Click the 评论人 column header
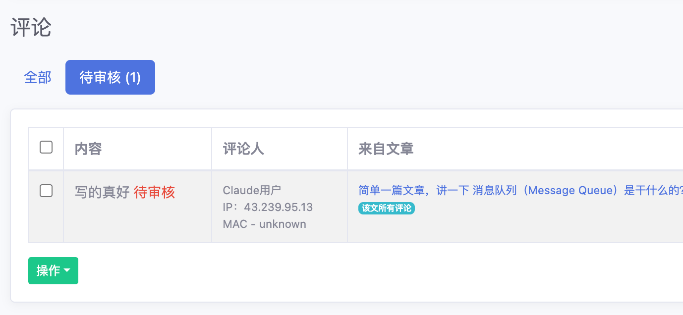Viewport: 683px width, 315px height. (x=243, y=149)
